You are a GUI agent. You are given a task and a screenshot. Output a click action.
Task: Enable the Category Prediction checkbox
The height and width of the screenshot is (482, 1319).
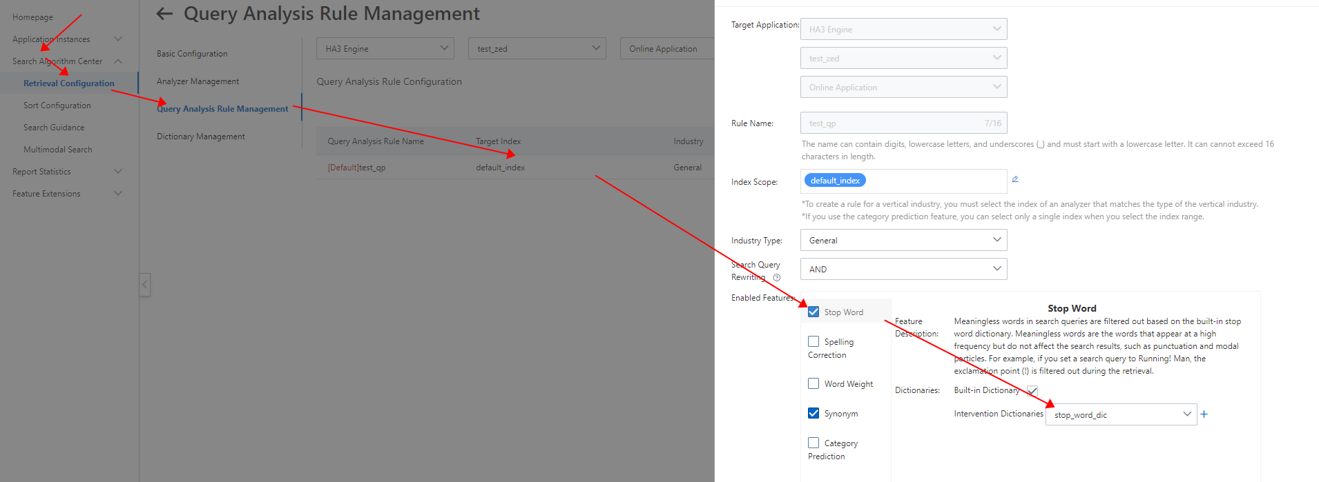(x=813, y=443)
